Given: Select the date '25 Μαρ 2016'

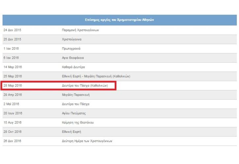Looking at the screenshot, I should [x=13, y=76].
